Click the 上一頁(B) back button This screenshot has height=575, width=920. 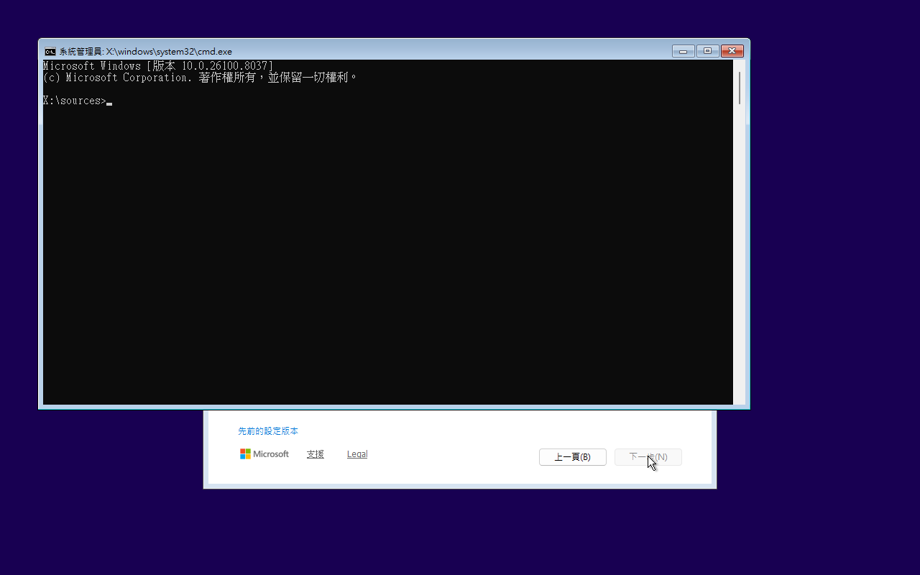(573, 457)
